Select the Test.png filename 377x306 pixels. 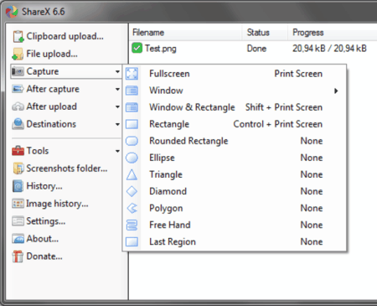161,49
